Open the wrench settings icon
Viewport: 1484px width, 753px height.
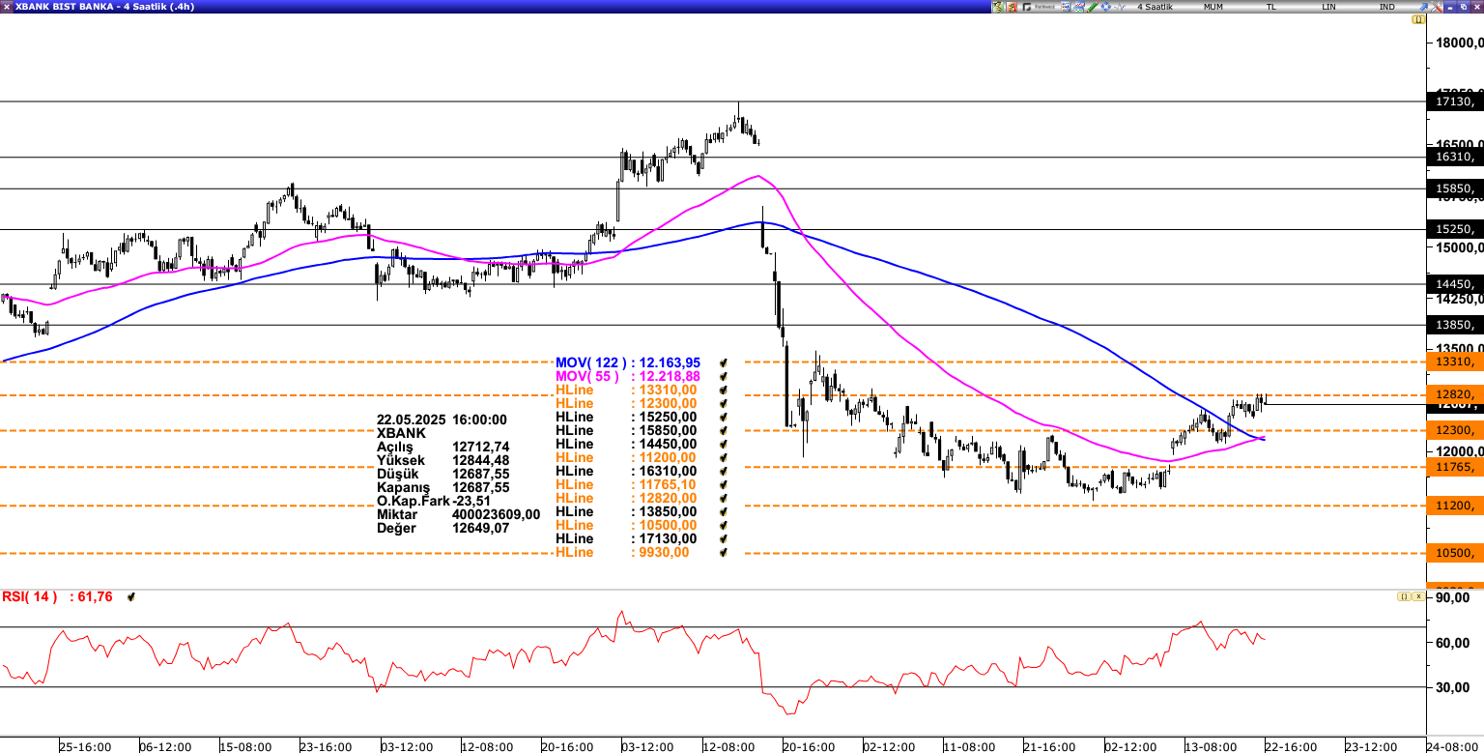(1436, 7)
